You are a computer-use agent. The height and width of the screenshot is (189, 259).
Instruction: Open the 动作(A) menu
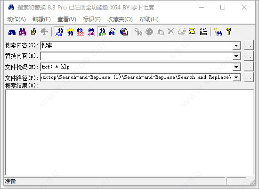pos(16,19)
